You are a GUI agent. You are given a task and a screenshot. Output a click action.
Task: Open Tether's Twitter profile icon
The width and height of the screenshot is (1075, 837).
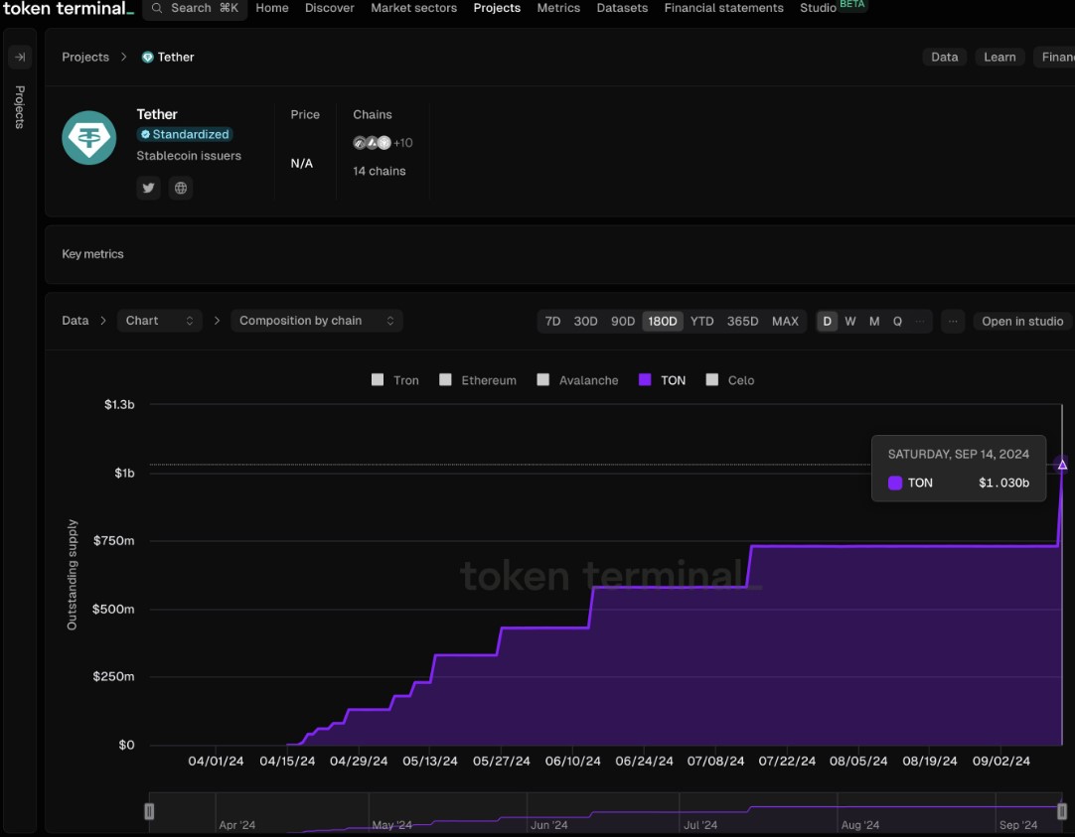(x=148, y=188)
